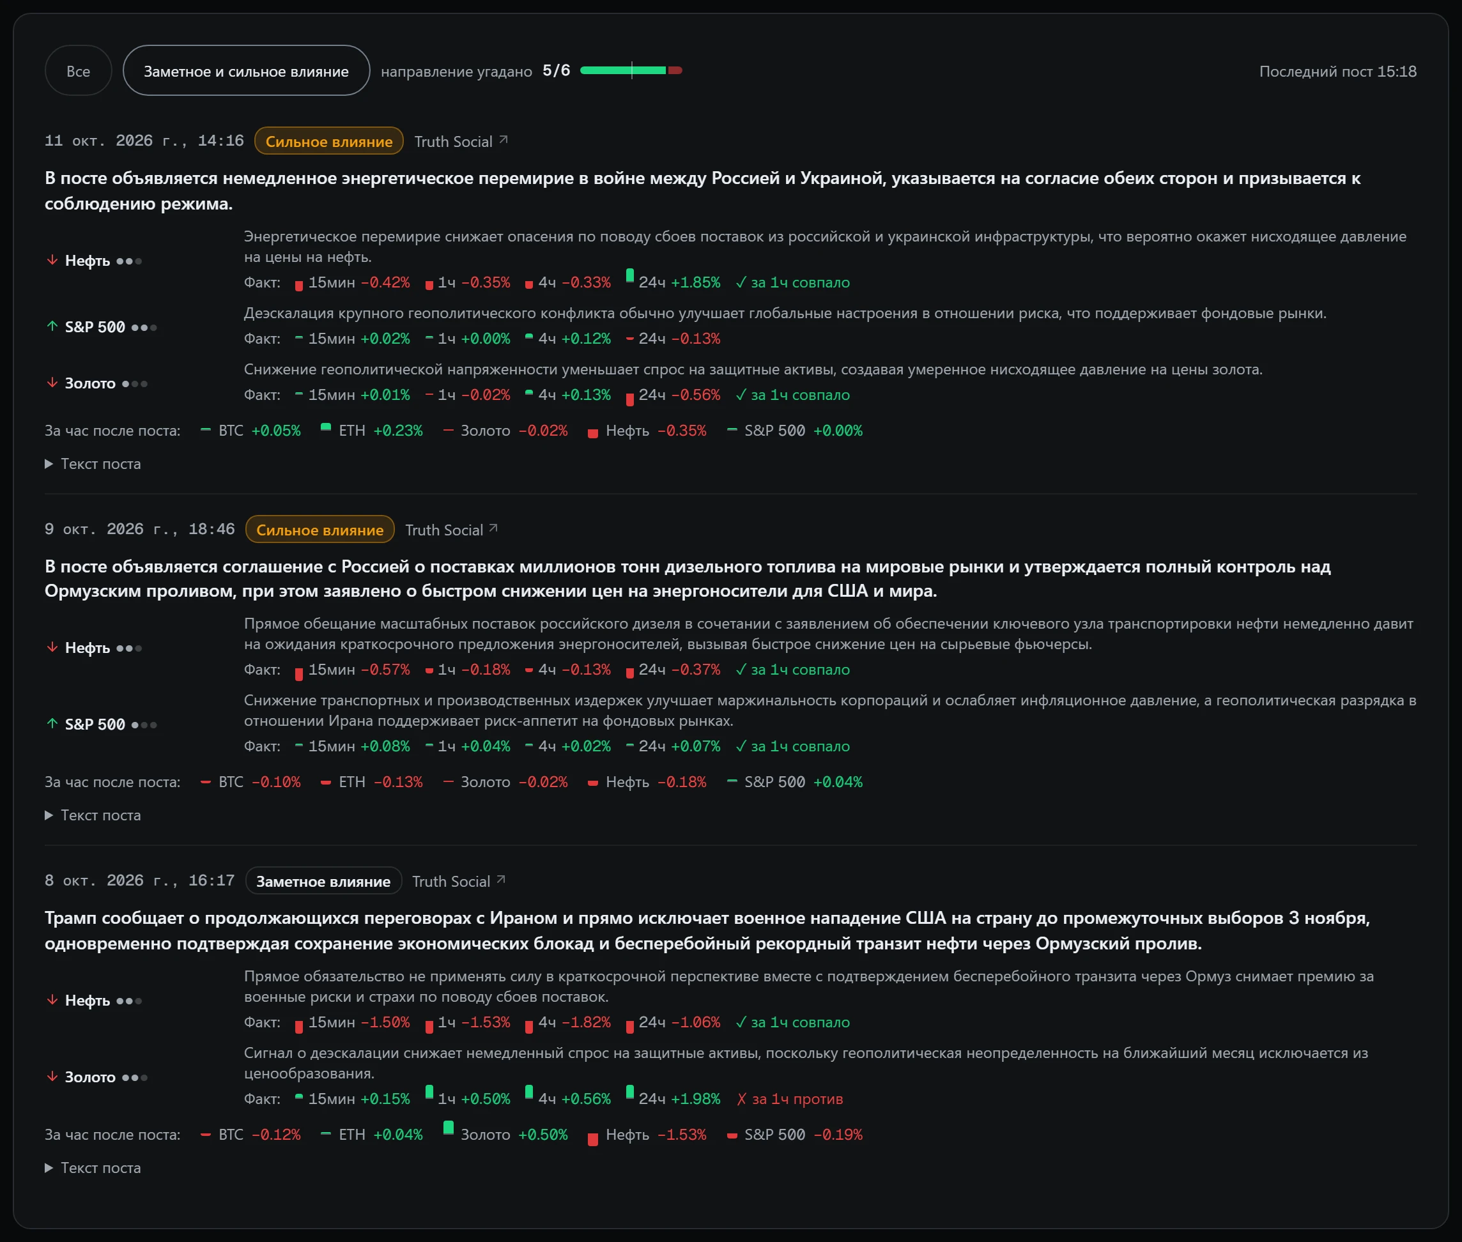Screen dimensions: 1462x1242
Task: Click the 9 окт. 2026 г., 18:46 timestamp
Action: (x=139, y=530)
